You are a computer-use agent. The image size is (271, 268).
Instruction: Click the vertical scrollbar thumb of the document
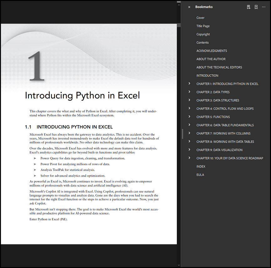(x=179, y=25)
